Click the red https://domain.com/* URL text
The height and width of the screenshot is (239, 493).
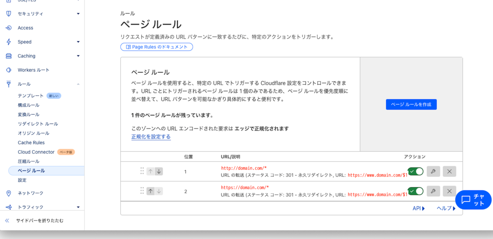245,188
